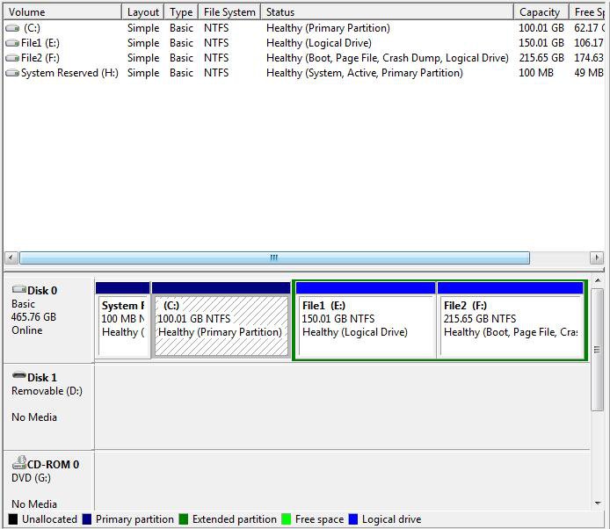Viewport: 610px width, 529px height.
Task: Click the Disk 1 removable icon
Action: point(18,377)
